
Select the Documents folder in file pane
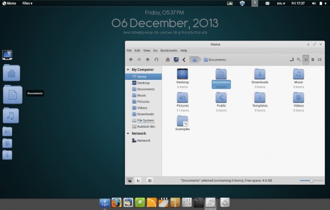pyautogui.click(x=221, y=74)
